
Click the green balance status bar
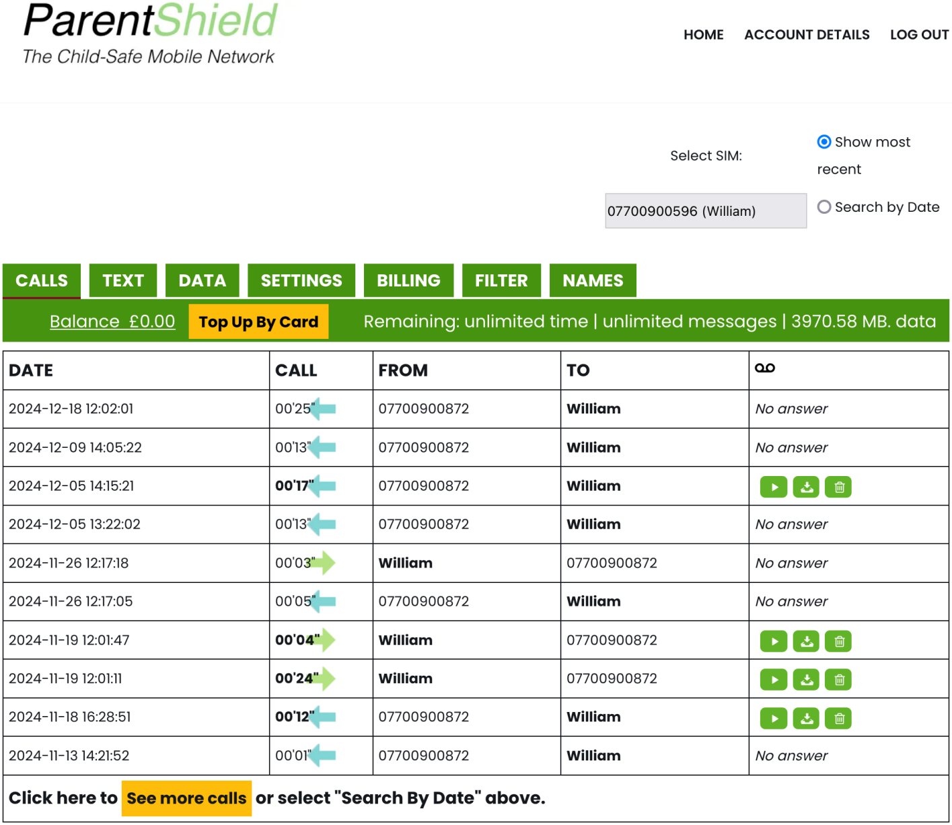(x=646, y=321)
